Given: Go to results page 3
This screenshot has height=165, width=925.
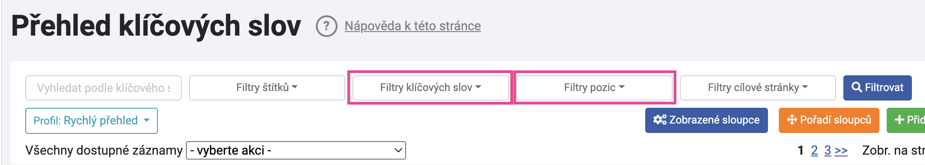Looking at the screenshot, I should 828,151.
